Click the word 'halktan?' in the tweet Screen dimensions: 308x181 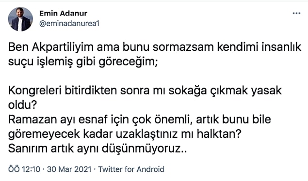coord(219,134)
